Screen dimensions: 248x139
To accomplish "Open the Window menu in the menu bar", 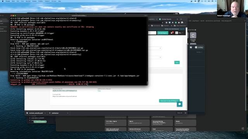I will (54, 1).
